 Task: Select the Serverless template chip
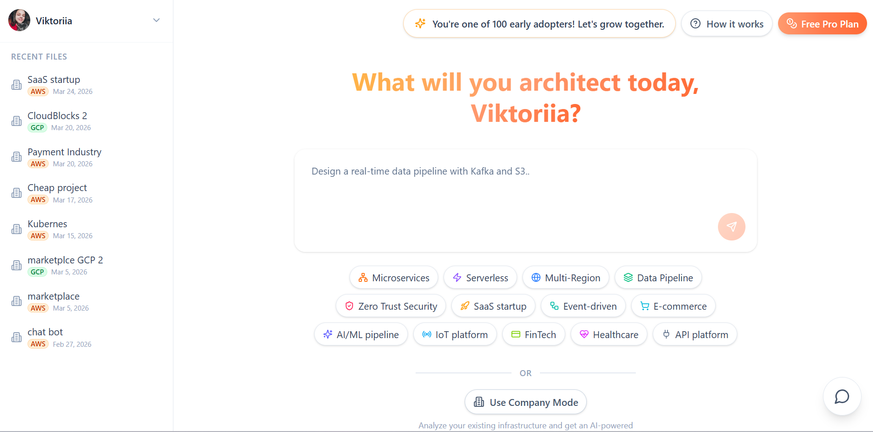[480, 278]
